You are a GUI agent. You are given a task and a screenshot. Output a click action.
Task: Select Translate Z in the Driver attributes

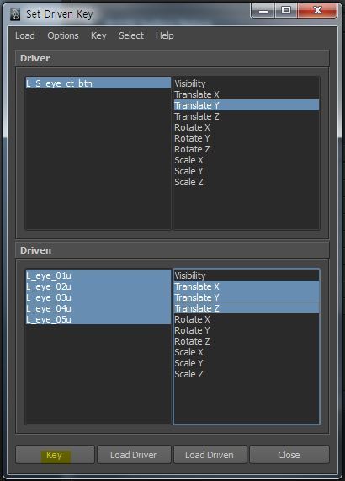[x=247, y=116]
